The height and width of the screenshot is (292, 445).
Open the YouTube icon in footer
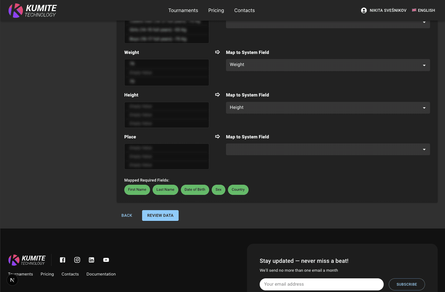tap(106, 260)
